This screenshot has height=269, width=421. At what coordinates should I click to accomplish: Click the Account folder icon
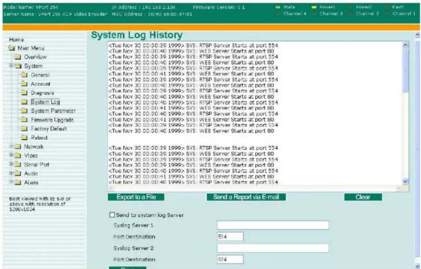point(25,84)
